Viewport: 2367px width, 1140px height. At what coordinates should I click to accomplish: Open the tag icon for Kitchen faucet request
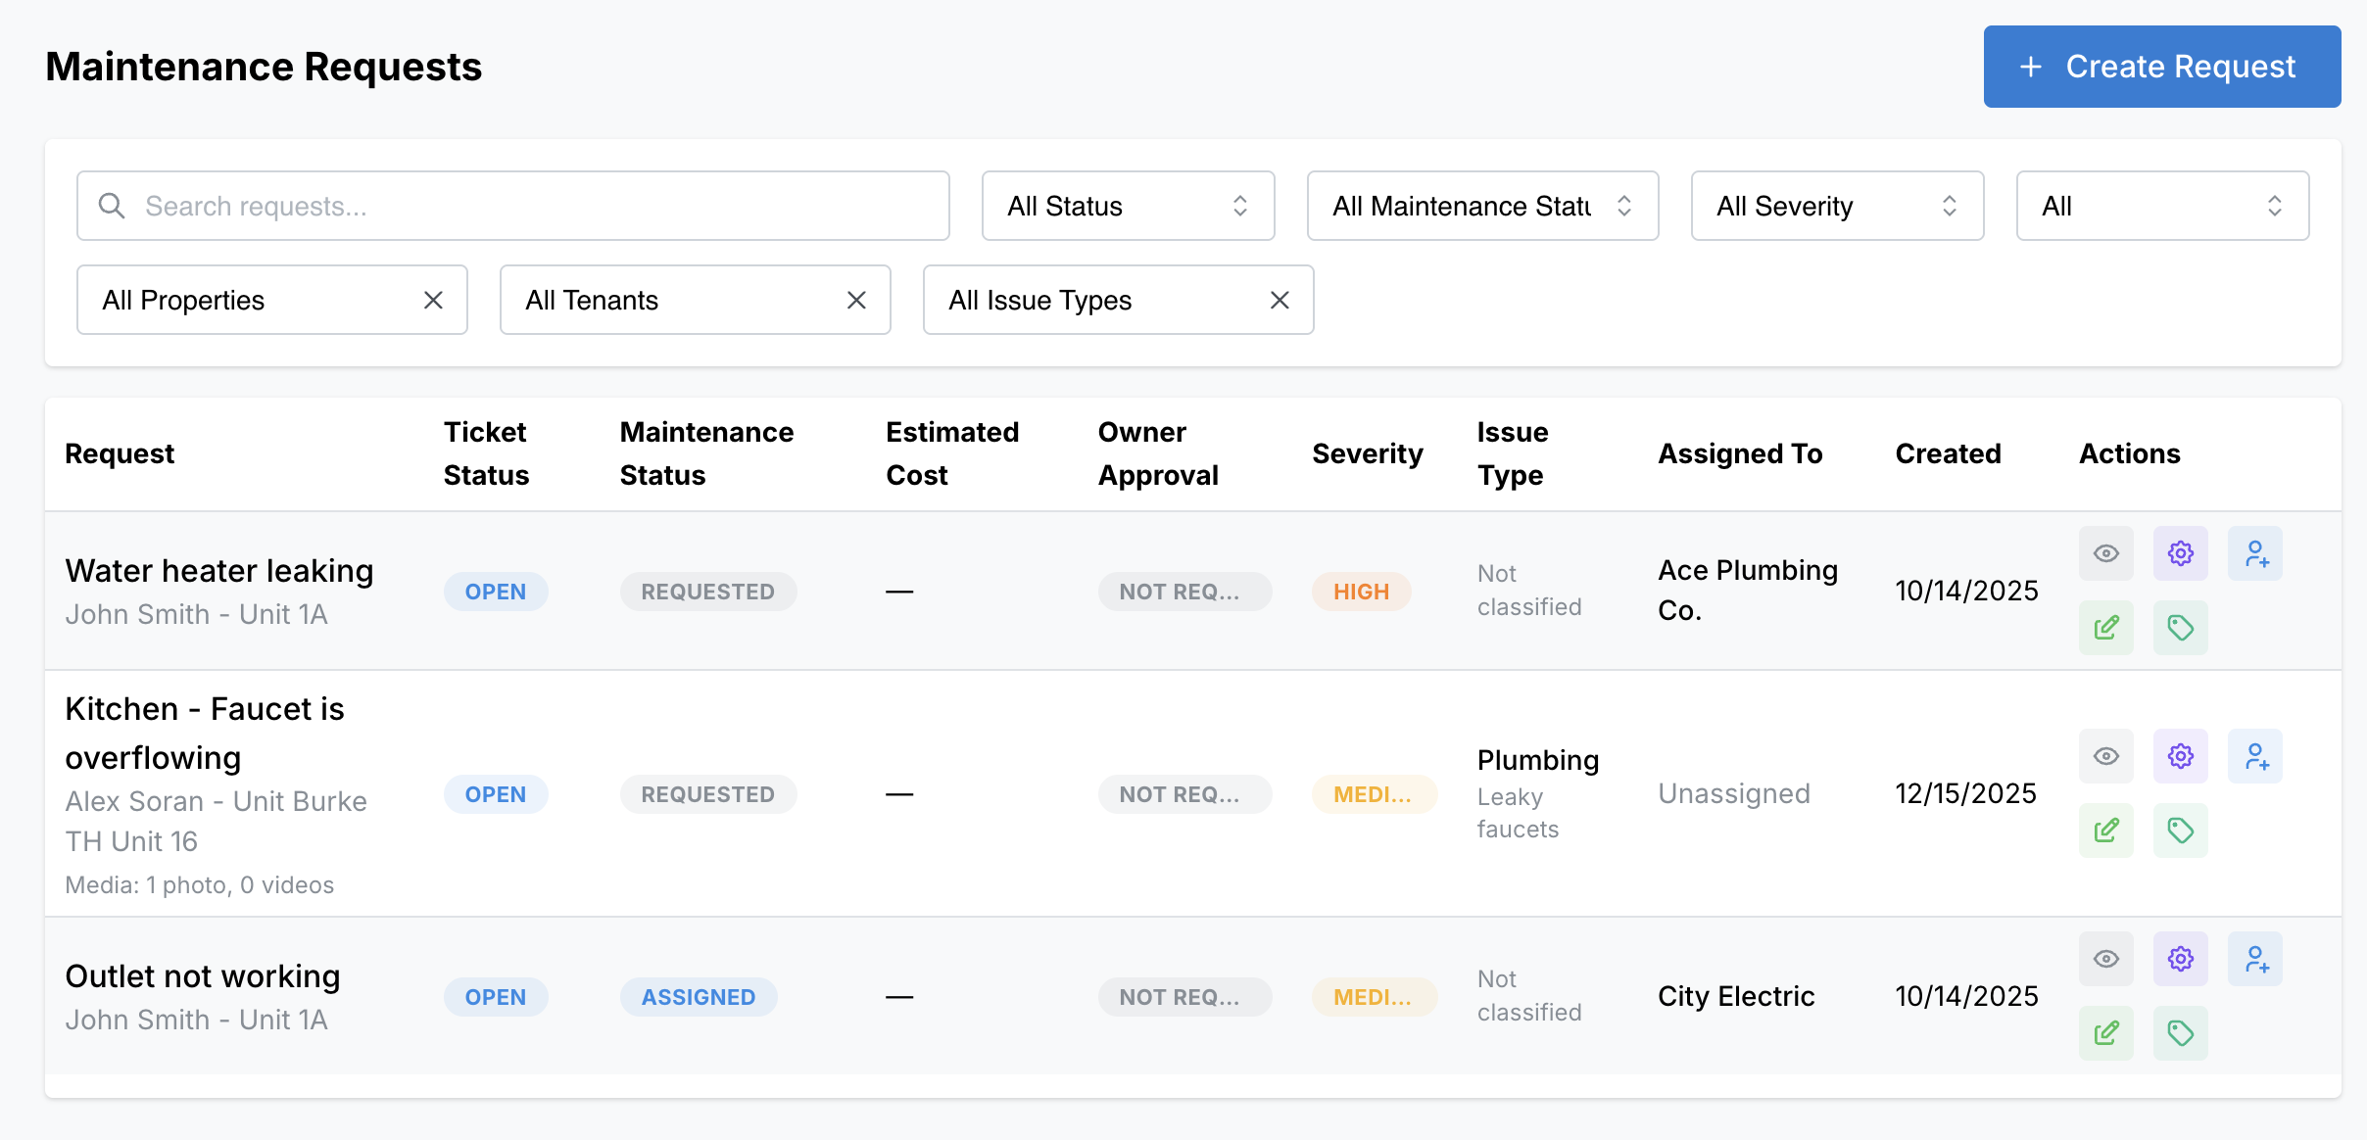pos(2181,831)
